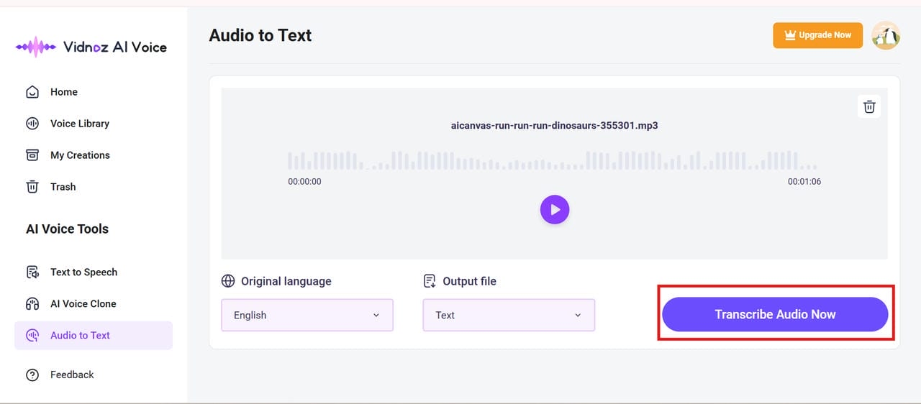Click the Audio to Text icon
Viewport: 921px width, 404px height.
click(32, 336)
